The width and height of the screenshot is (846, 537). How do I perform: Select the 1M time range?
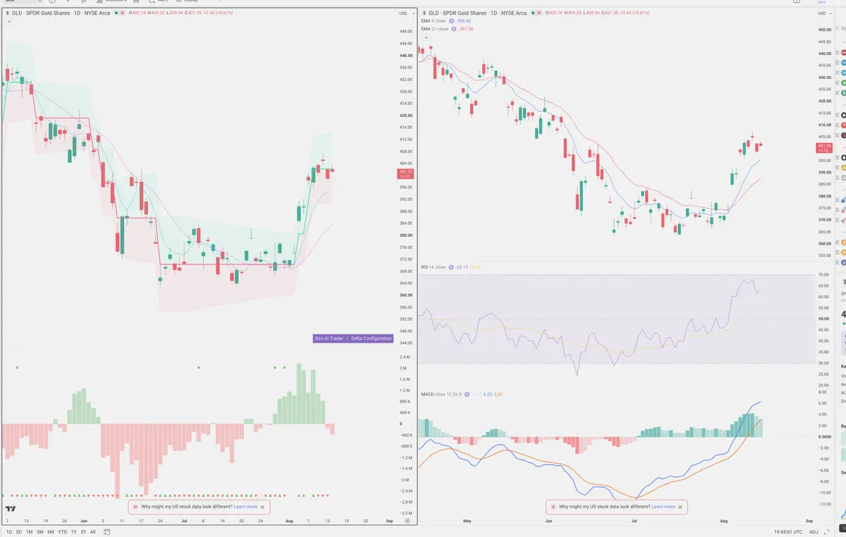[29, 532]
